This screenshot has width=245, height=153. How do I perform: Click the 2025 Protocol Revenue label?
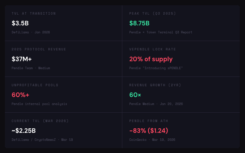[39, 49]
